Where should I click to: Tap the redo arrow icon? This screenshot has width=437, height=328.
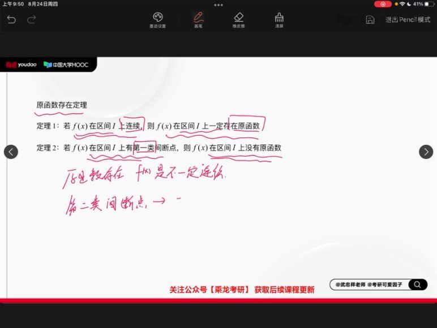pyautogui.click(x=32, y=19)
